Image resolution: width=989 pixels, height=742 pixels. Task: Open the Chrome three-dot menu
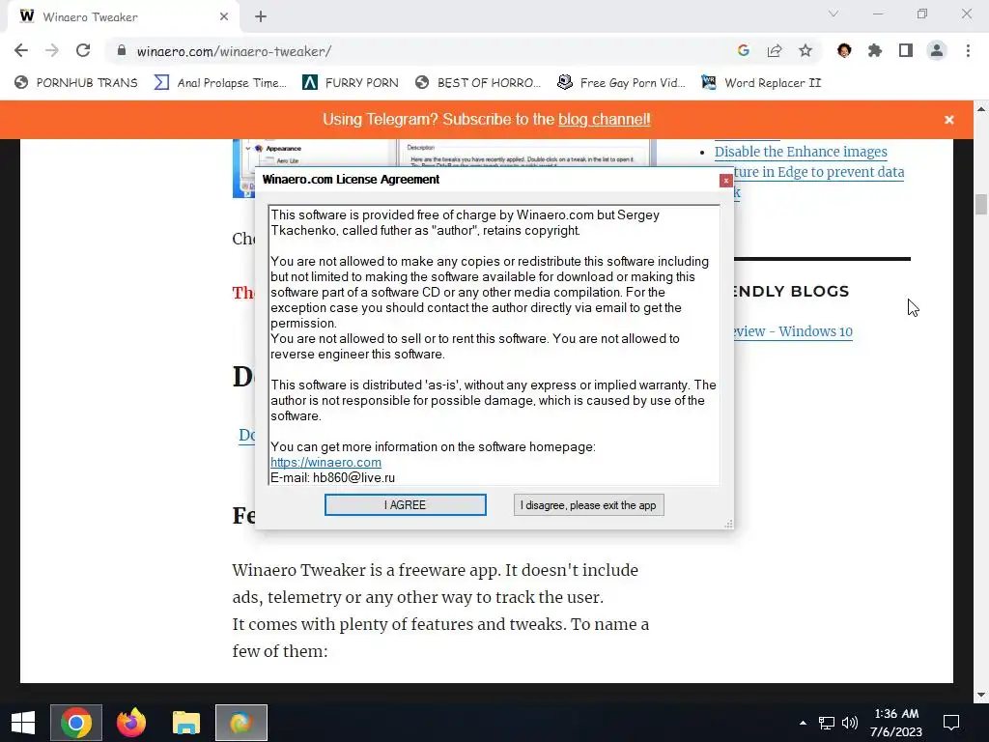968,50
